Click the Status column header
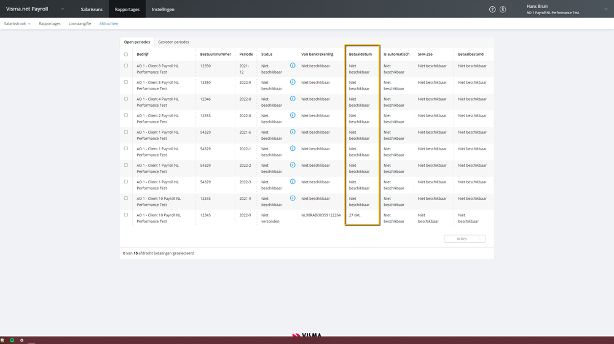The image size is (614, 344). [267, 55]
